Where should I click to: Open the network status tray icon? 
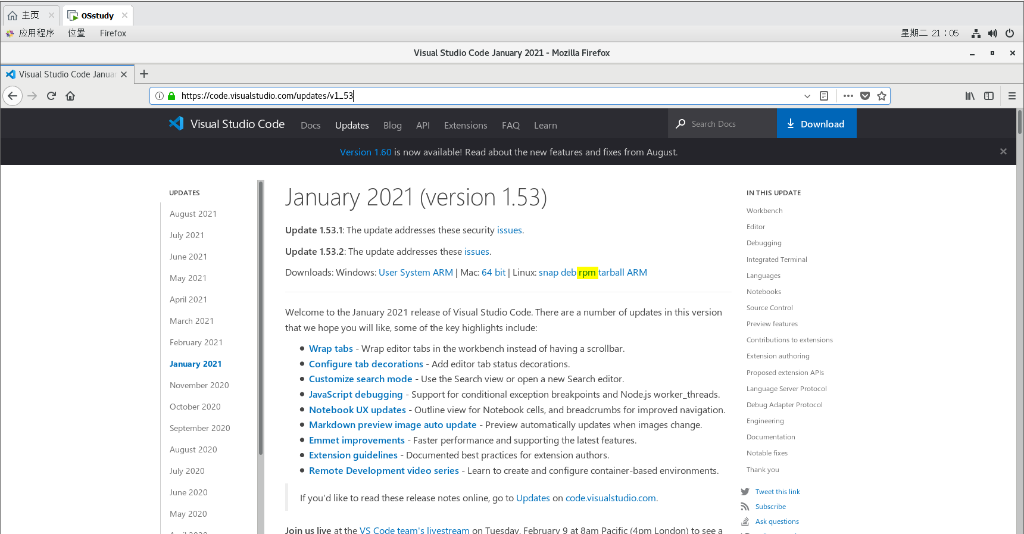[976, 33]
